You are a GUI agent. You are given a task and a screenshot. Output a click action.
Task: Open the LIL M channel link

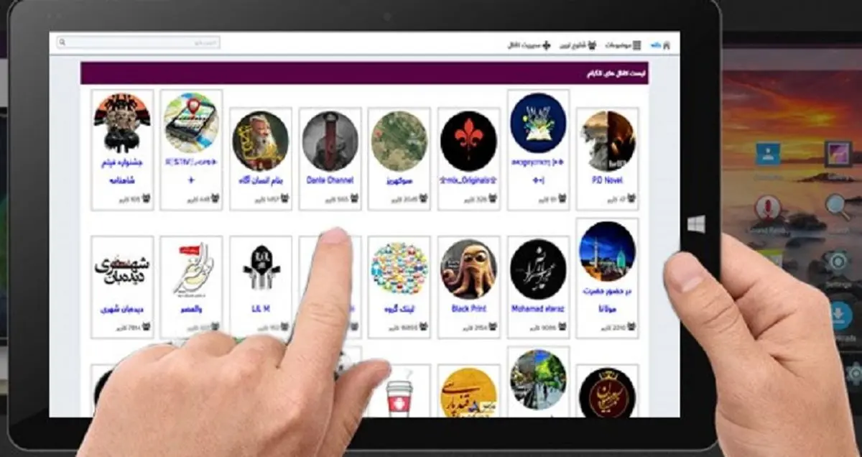click(x=261, y=309)
